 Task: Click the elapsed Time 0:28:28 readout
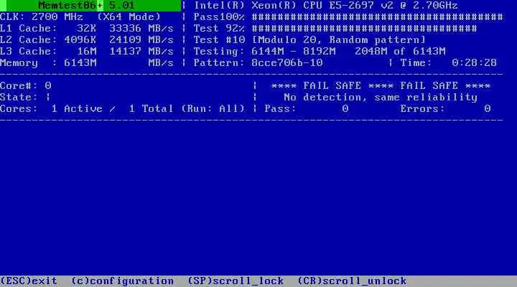tap(474, 63)
